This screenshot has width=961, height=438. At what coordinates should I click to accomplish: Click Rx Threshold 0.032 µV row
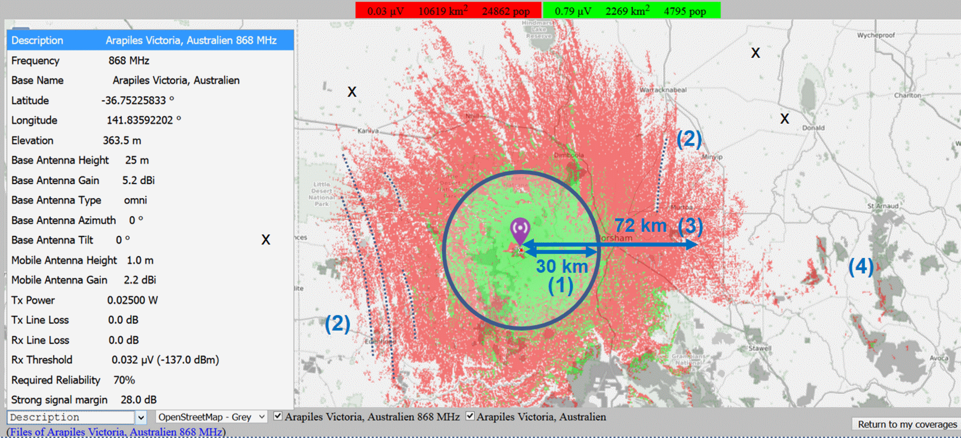pyautogui.click(x=150, y=360)
